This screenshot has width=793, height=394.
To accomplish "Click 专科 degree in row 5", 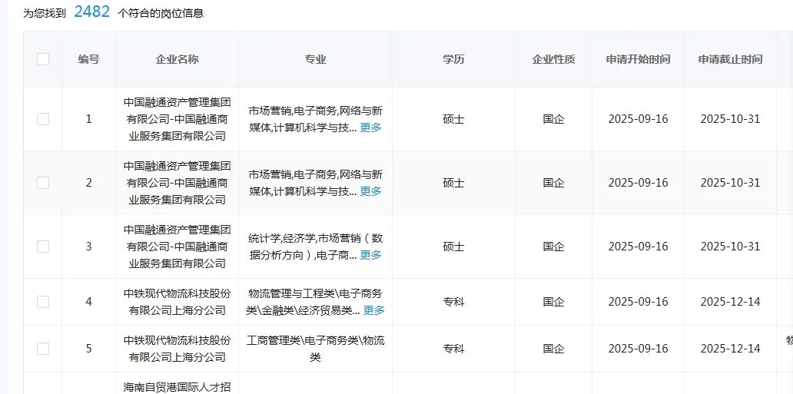I will 453,349.
